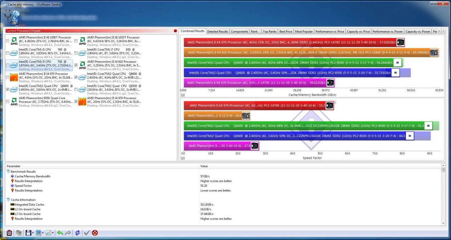
Task: Refresh the benchmark with blue arrows icon
Action: [78, 233]
